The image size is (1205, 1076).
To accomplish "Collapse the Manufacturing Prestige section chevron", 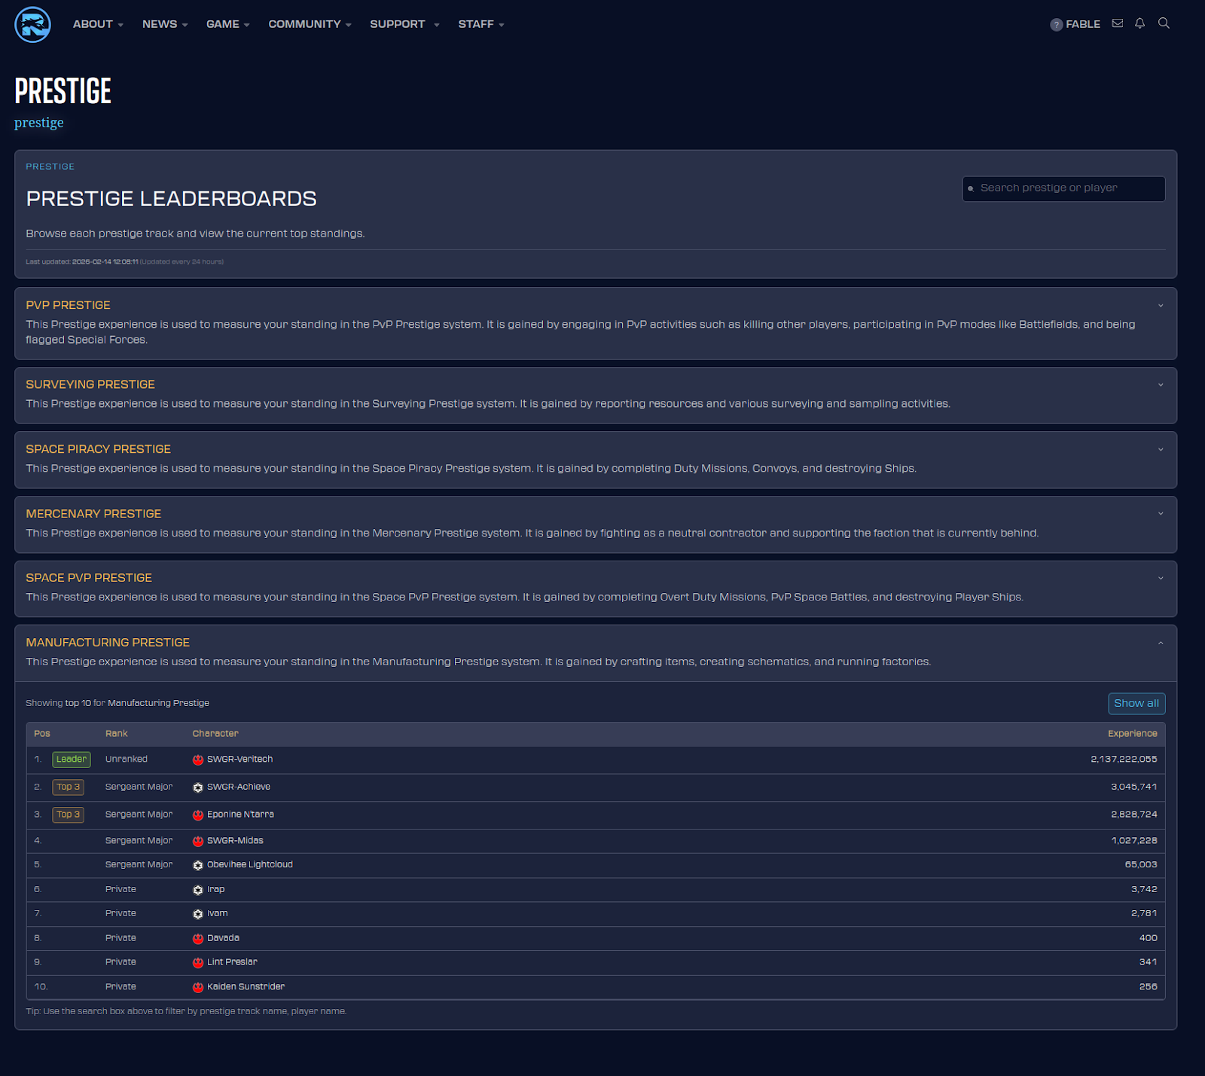I will pos(1161,643).
